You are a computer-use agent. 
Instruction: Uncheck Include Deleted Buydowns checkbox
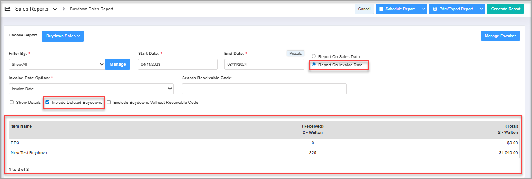47,103
